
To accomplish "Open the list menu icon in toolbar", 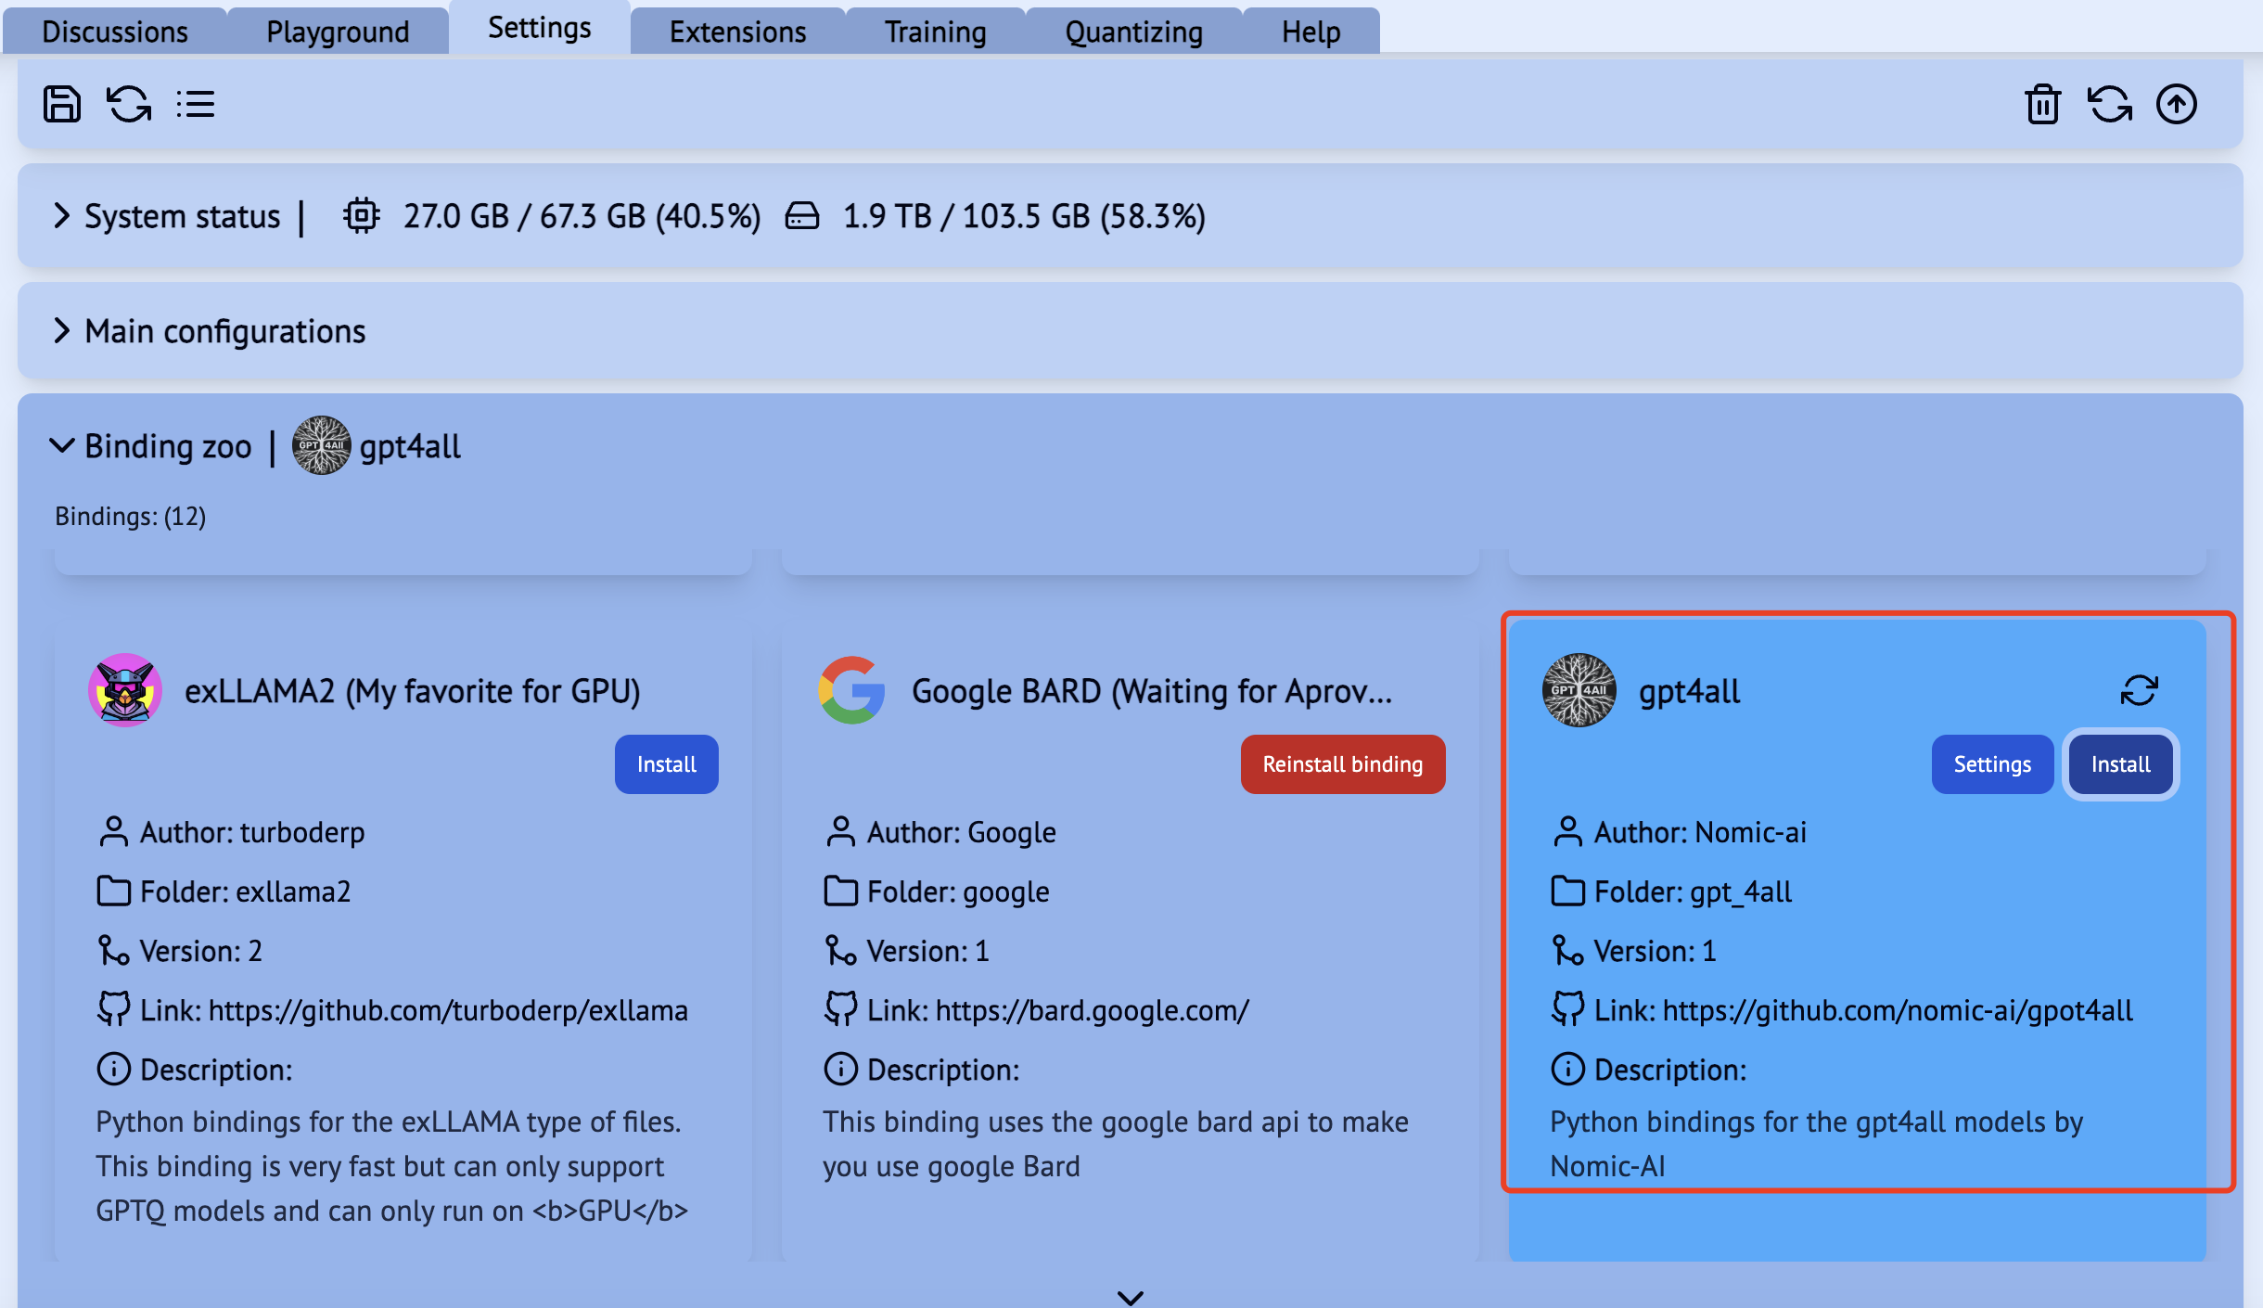I will pyautogui.click(x=196, y=104).
